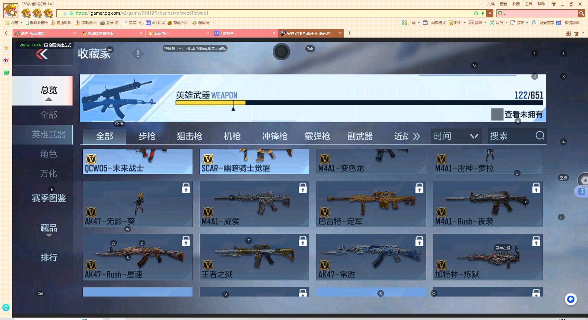Viewport: 588px width, 320px height.
Task: Toggle the lock on M4A1-威侯 weapon card
Action: pyautogui.click(x=303, y=188)
